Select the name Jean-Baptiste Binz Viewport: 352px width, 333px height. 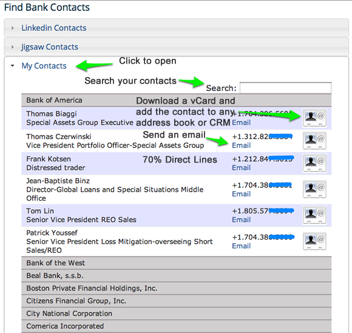pos(58,181)
